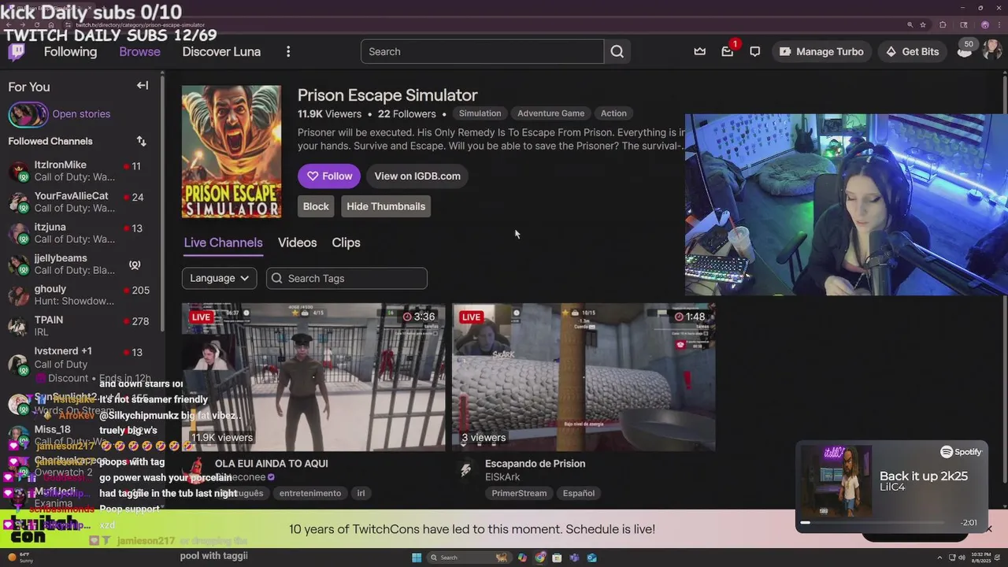
Task: Open the user profile avatar menu
Action: coord(992,51)
